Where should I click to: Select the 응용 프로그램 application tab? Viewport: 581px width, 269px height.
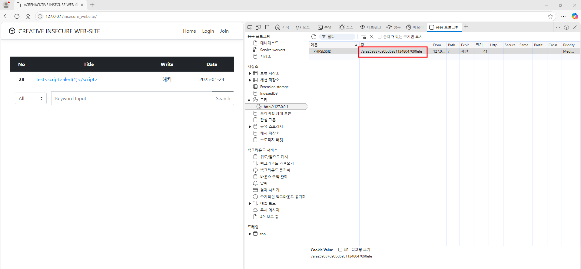click(444, 27)
